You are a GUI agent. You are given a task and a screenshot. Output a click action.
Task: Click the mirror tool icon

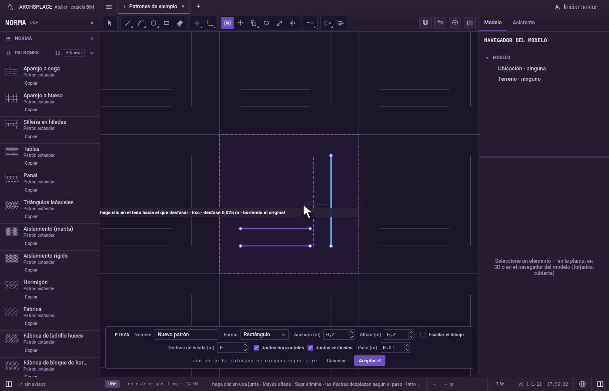(x=293, y=23)
